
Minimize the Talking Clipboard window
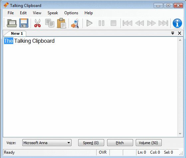(158, 6)
